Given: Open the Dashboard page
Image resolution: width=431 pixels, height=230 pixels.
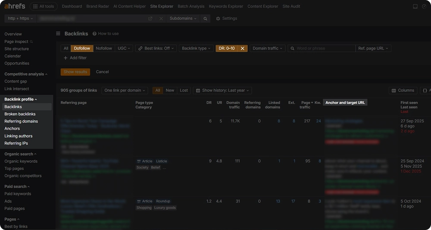Looking at the screenshot, I should point(72,6).
